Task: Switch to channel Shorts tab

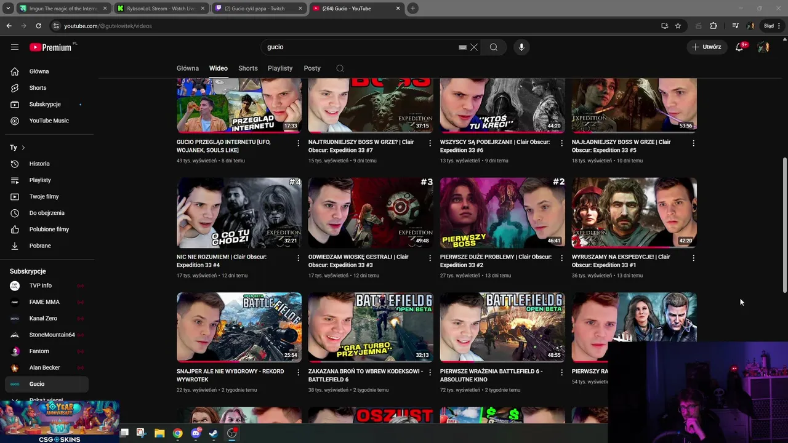Action: pyautogui.click(x=248, y=68)
